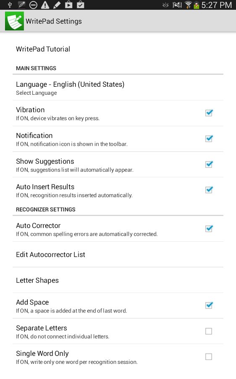Tap the do-not-disturb circle status icon

(33, 5)
